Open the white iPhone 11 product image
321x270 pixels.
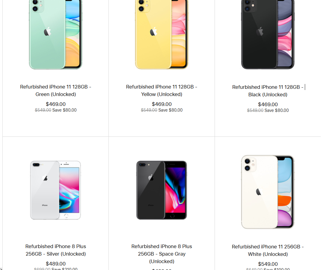click(268, 192)
